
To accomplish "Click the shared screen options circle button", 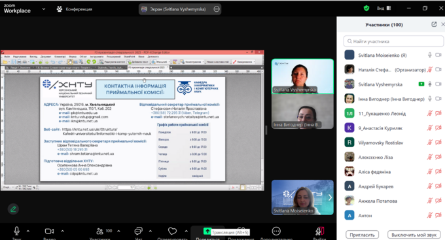I will (217, 9).
